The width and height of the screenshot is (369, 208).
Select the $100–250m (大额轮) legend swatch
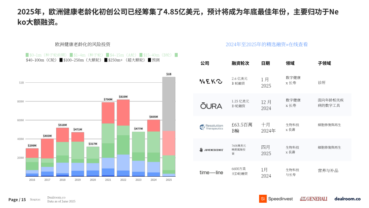tap(61, 60)
